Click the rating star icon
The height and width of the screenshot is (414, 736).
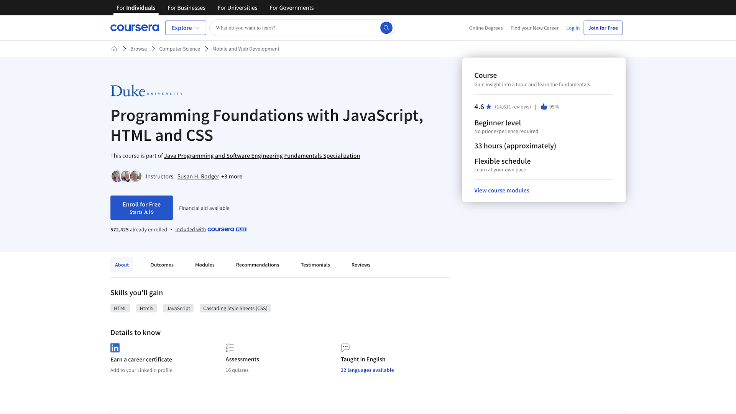[x=489, y=107]
